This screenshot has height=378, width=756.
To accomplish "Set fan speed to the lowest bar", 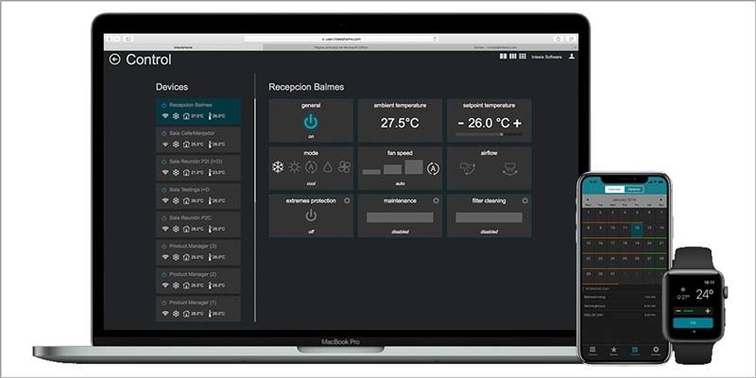I will 371,171.
